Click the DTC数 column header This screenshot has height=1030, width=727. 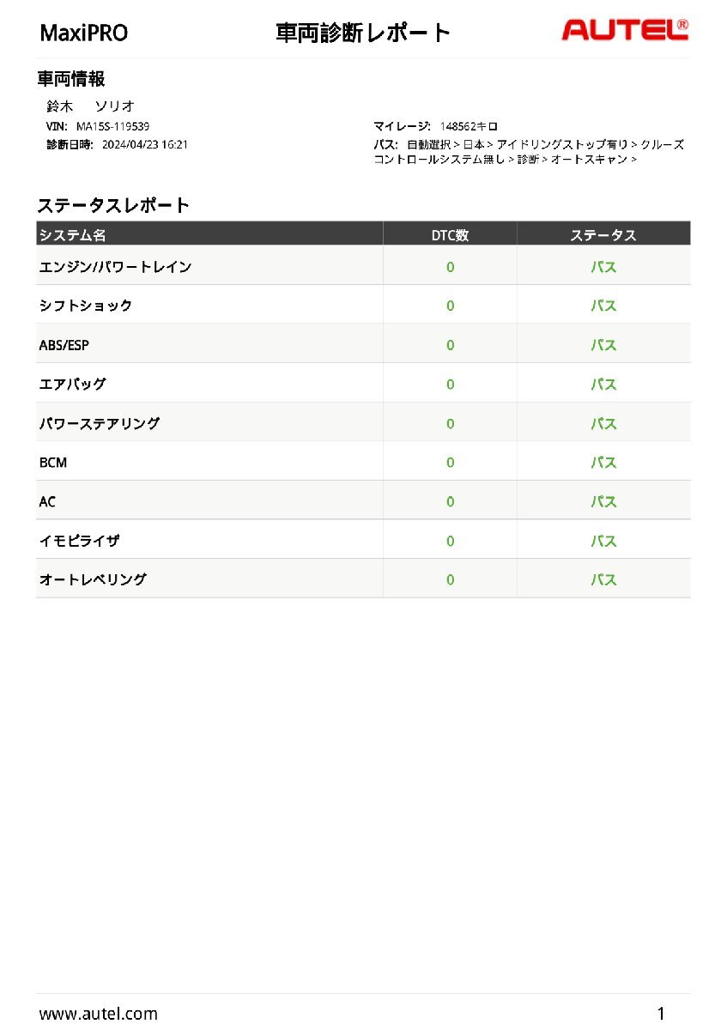point(450,235)
